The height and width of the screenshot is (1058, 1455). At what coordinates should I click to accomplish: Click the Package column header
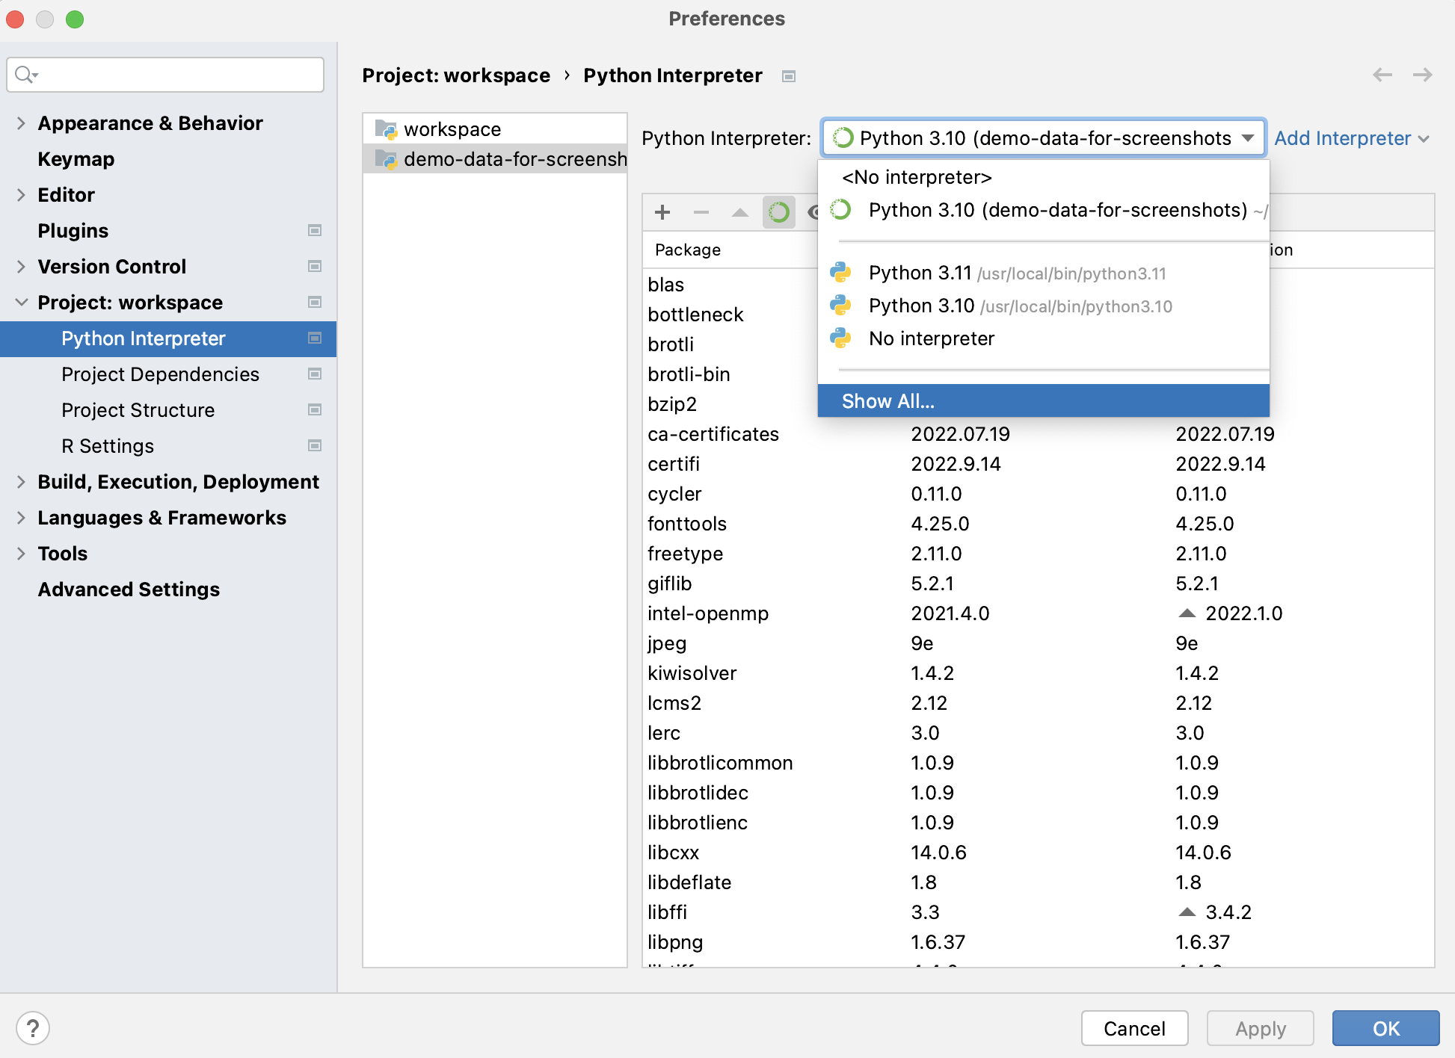[688, 250]
